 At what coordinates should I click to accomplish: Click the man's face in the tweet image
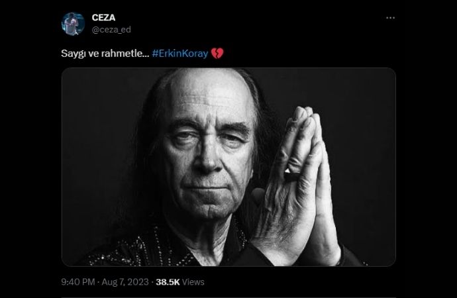[209, 152]
